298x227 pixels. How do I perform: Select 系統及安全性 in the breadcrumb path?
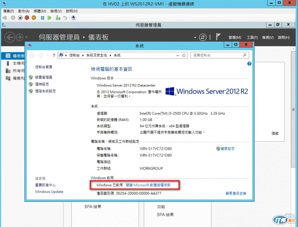click(x=96, y=55)
